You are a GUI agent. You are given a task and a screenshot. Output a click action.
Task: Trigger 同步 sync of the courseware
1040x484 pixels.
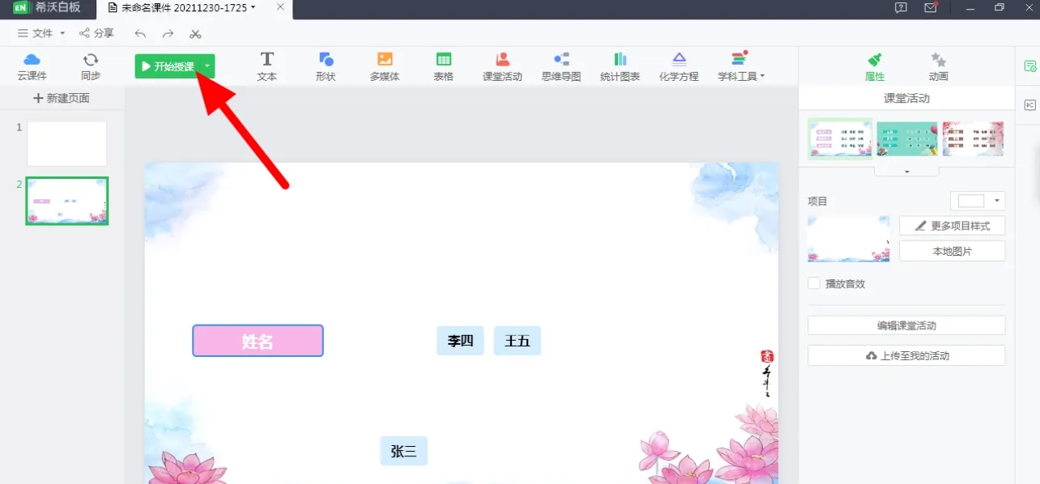tap(90, 66)
